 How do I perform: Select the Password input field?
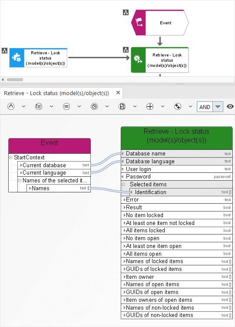coord(177,176)
